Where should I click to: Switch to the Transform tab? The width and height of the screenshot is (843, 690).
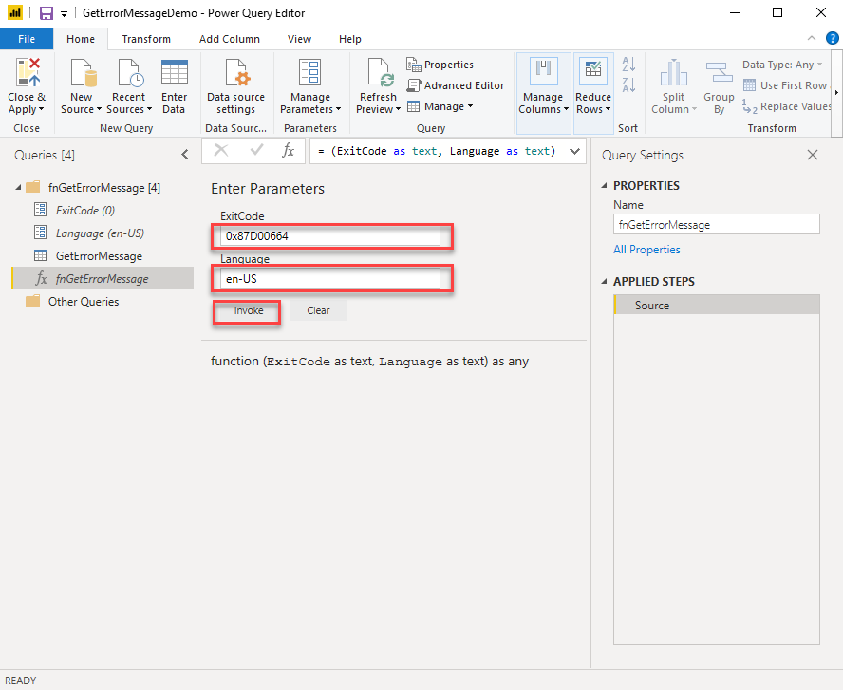146,39
